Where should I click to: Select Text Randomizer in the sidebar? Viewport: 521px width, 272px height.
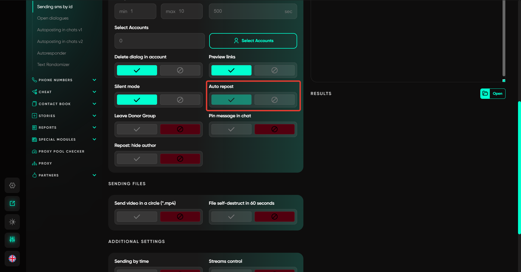pyautogui.click(x=53, y=65)
